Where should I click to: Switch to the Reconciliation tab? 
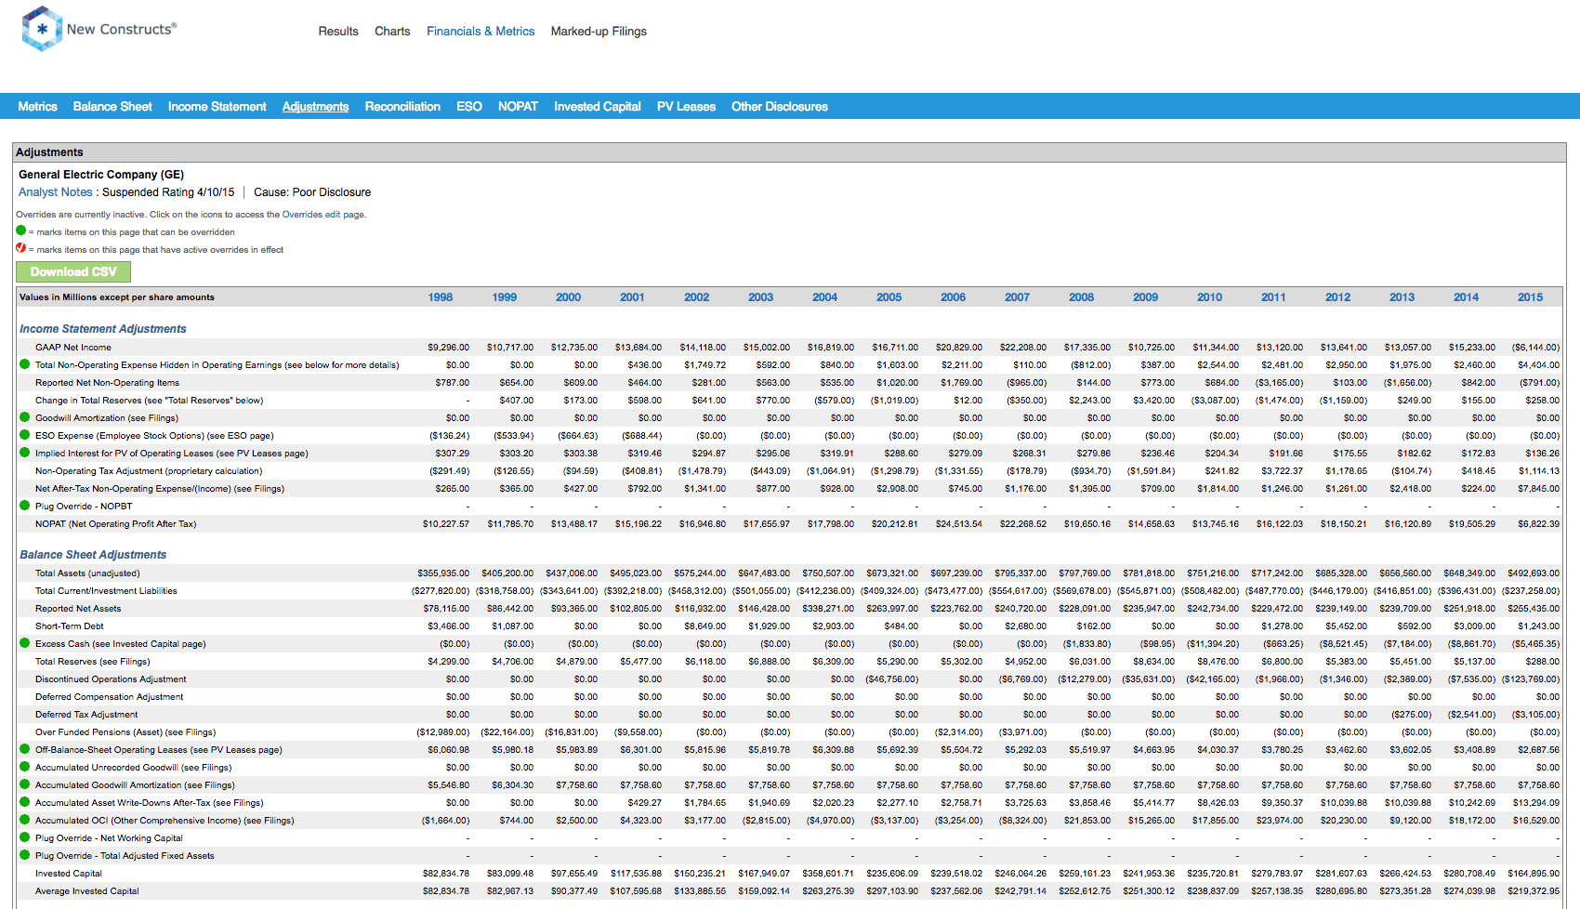pyautogui.click(x=402, y=106)
